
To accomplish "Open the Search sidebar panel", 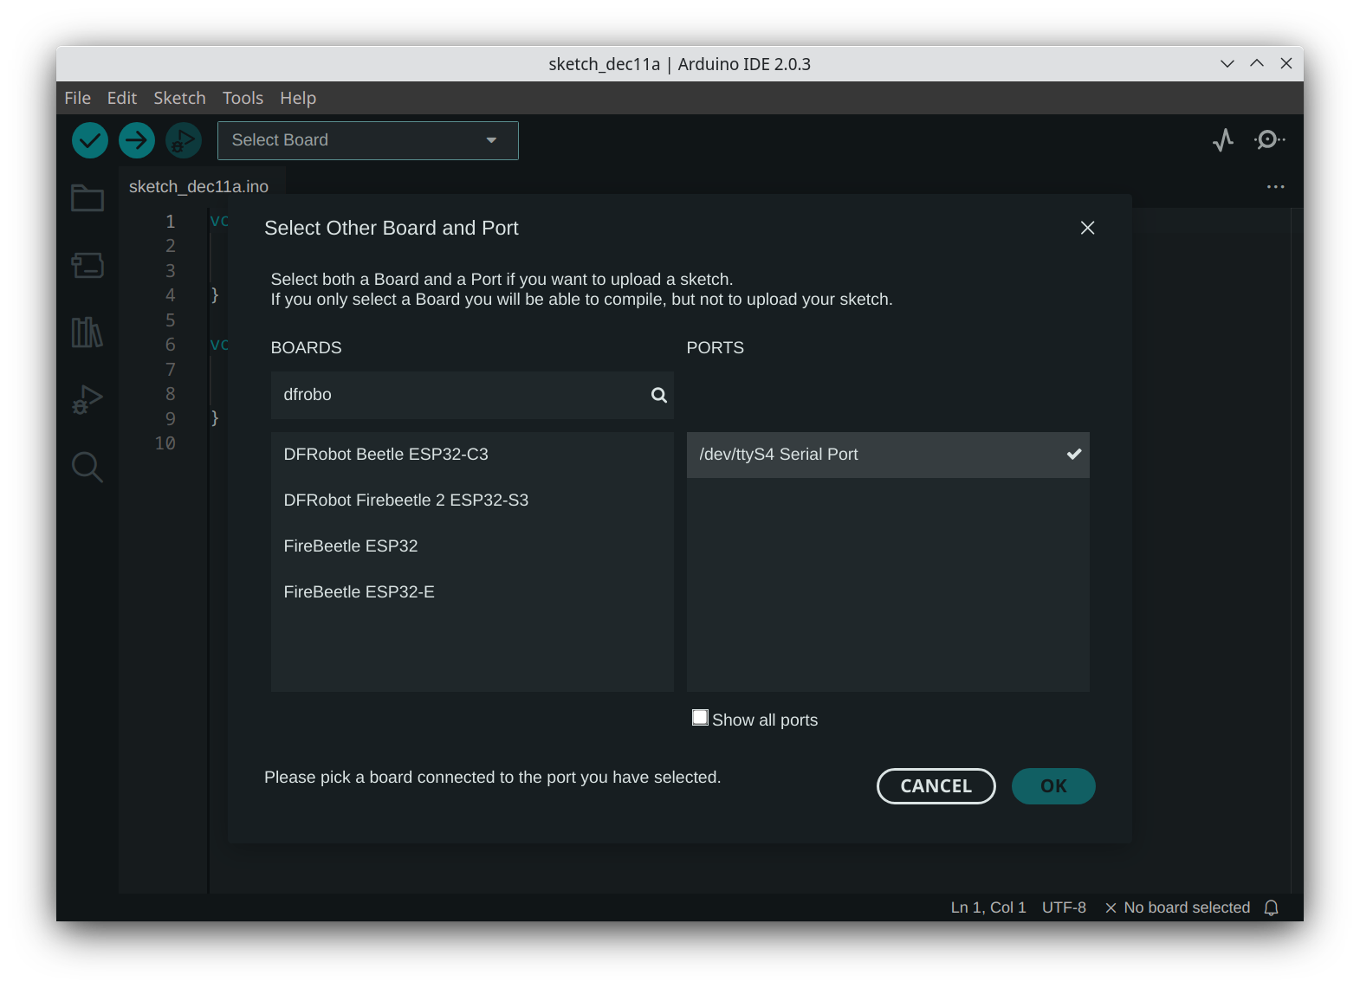I will pyautogui.click(x=87, y=467).
